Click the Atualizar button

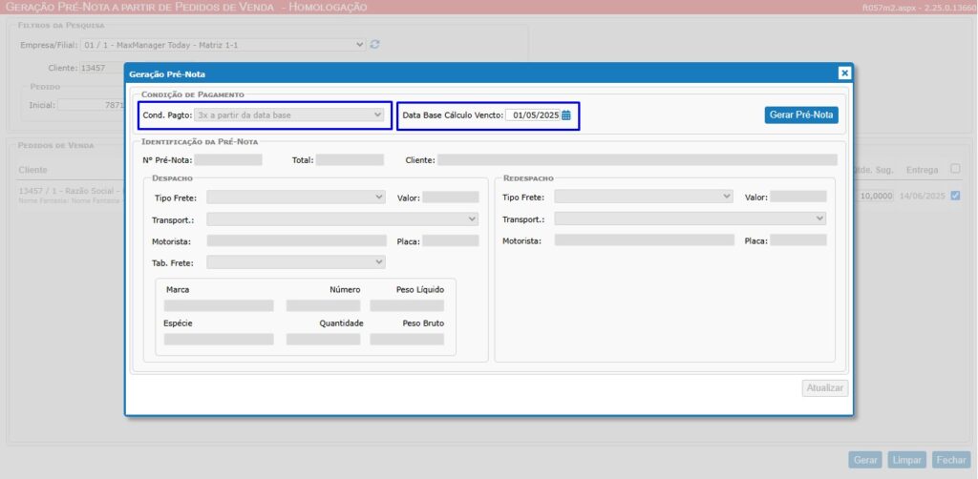tap(825, 388)
